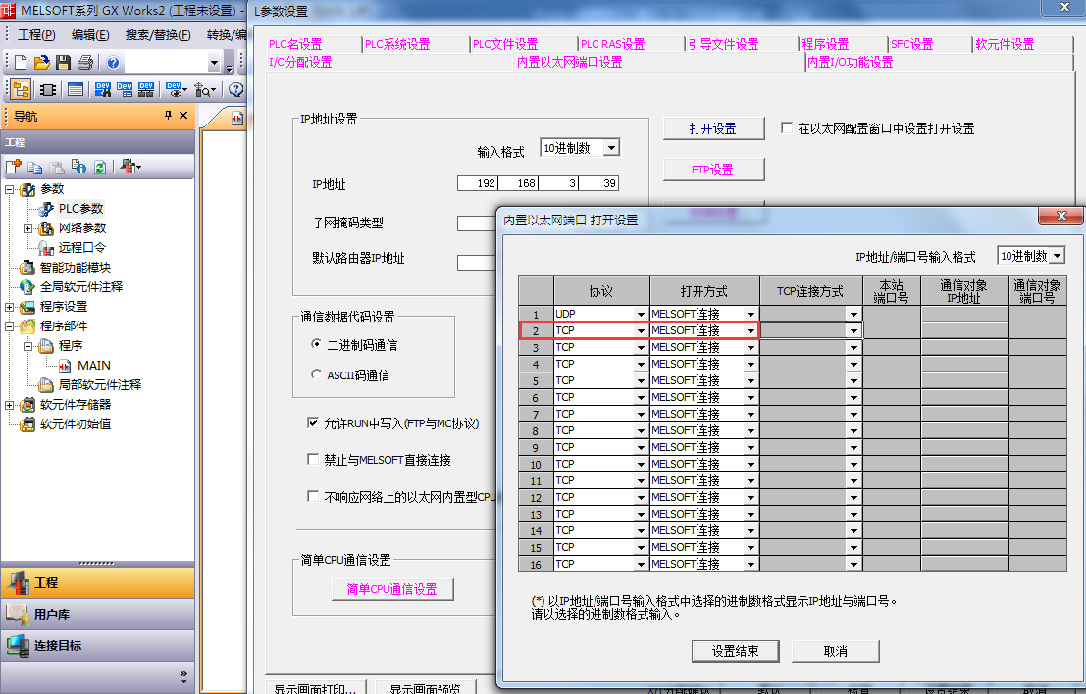Switch to the 内置I/O功能设置 tab
Screen dimensions: 1086x694
tap(851, 63)
